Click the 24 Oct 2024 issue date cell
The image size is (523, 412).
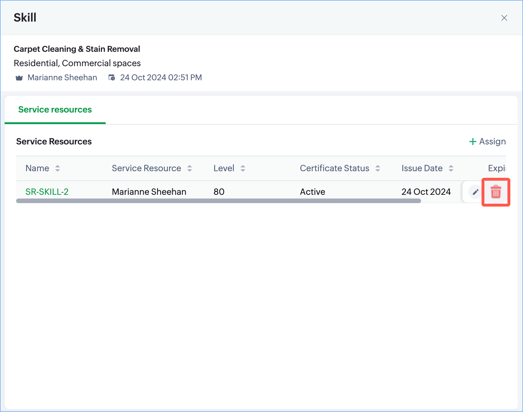tap(426, 192)
